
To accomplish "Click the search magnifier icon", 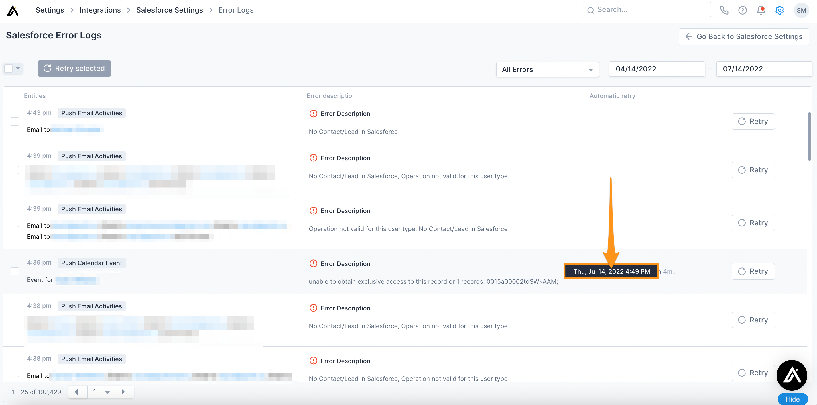I will [x=590, y=10].
